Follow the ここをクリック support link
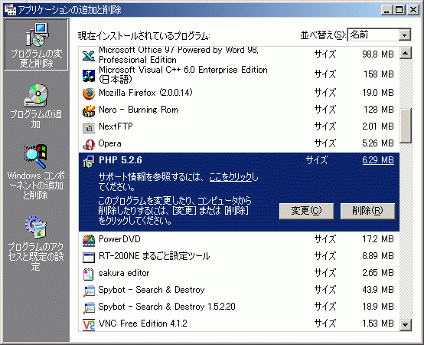 point(230,177)
